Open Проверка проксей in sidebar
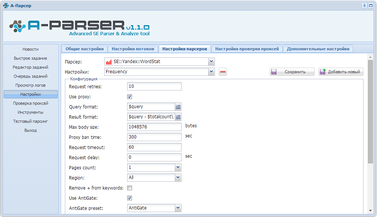 tap(30, 104)
